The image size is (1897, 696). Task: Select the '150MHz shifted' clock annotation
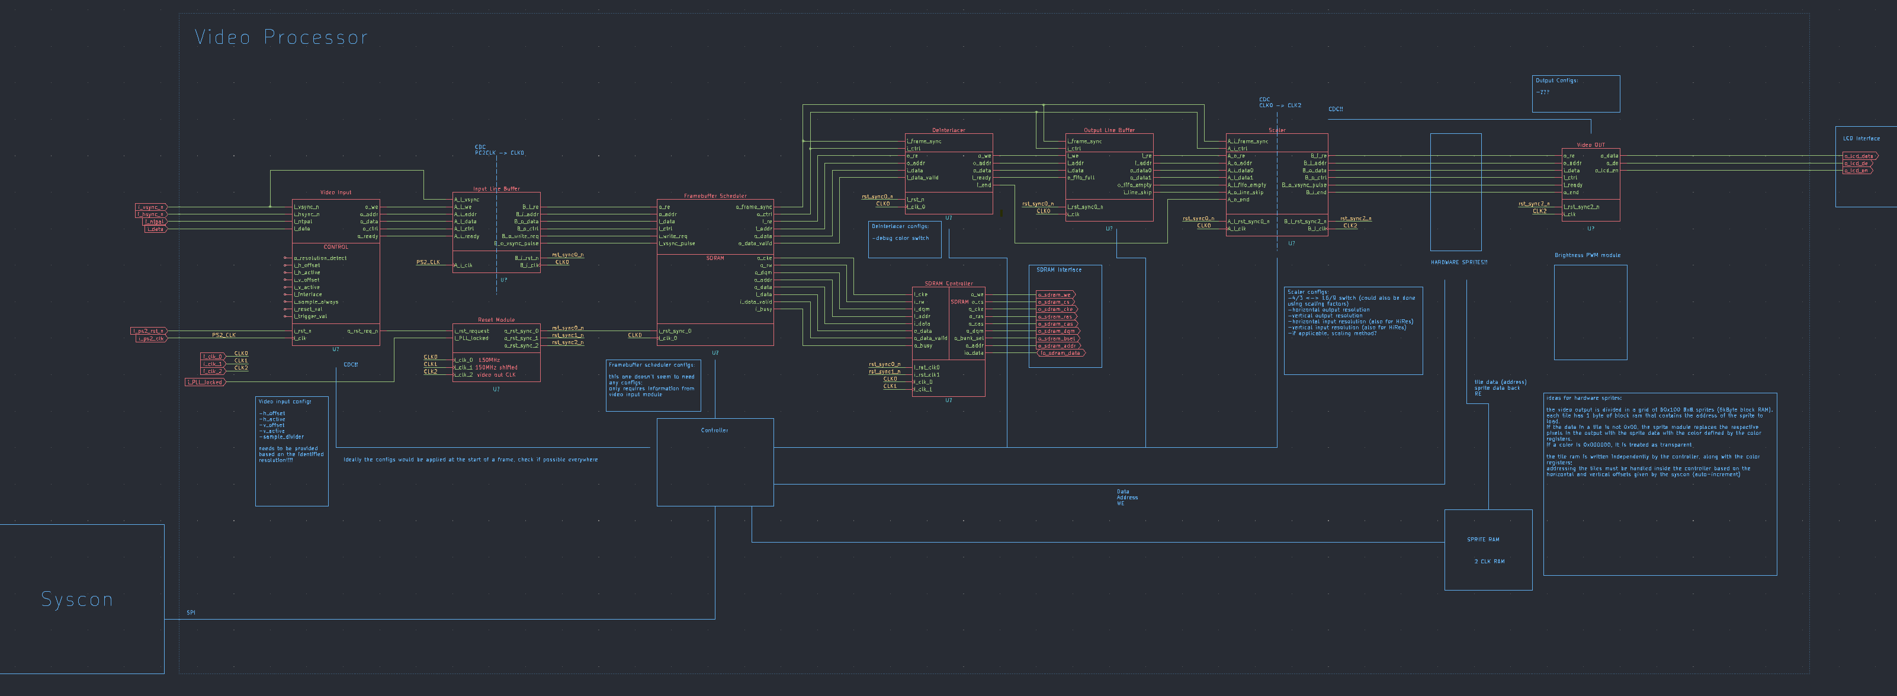496,367
